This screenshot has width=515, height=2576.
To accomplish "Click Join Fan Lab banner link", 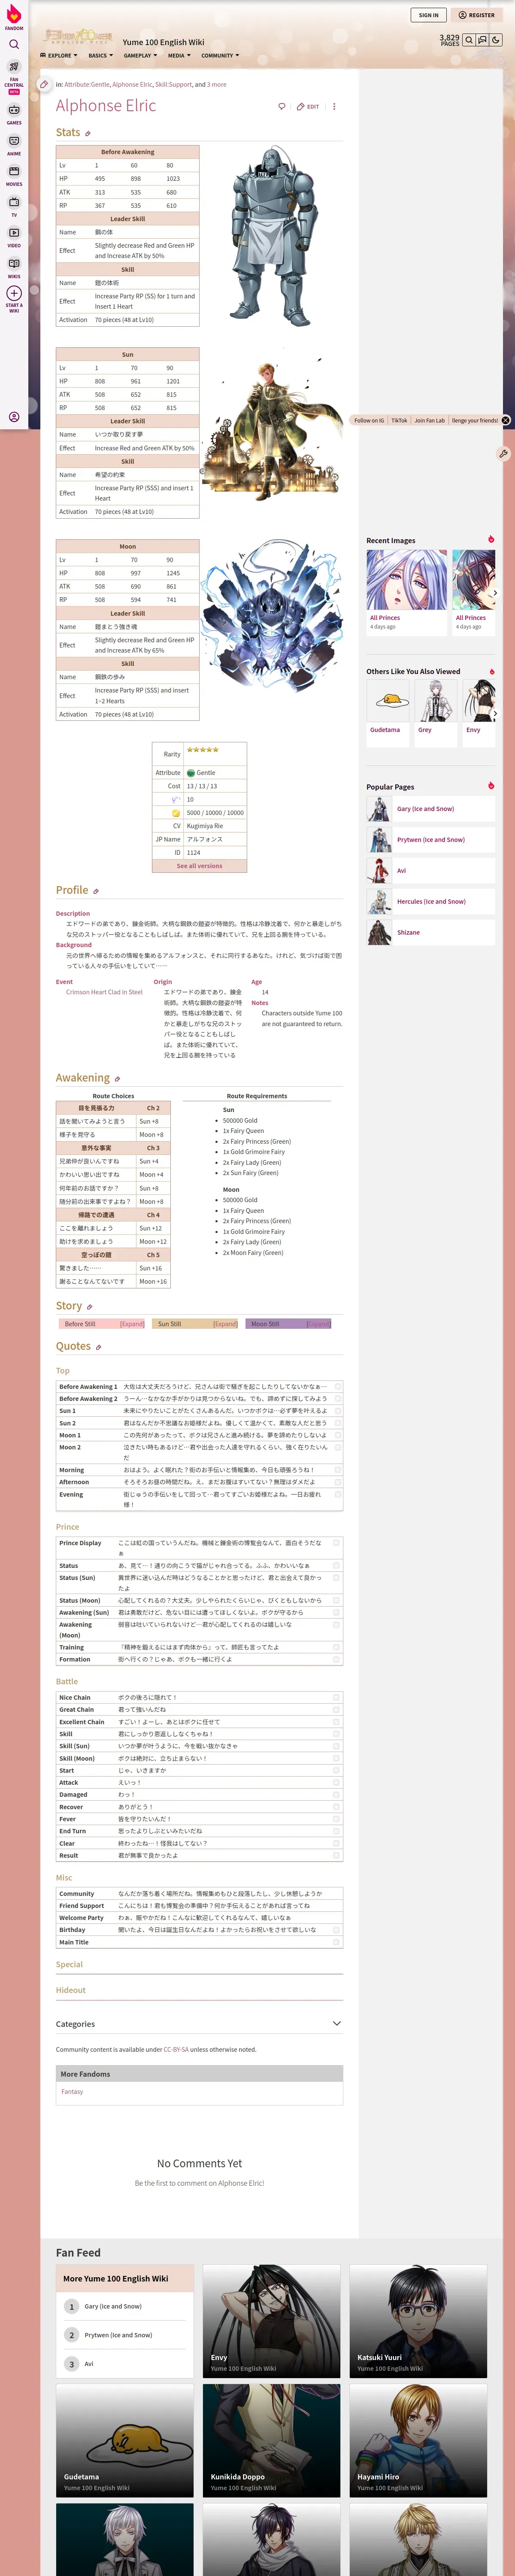I will coord(430,420).
